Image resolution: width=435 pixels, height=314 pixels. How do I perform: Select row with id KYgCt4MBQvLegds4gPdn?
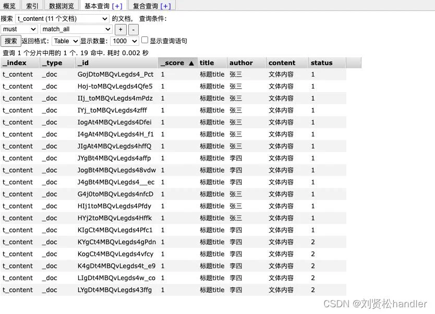[173, 242]
